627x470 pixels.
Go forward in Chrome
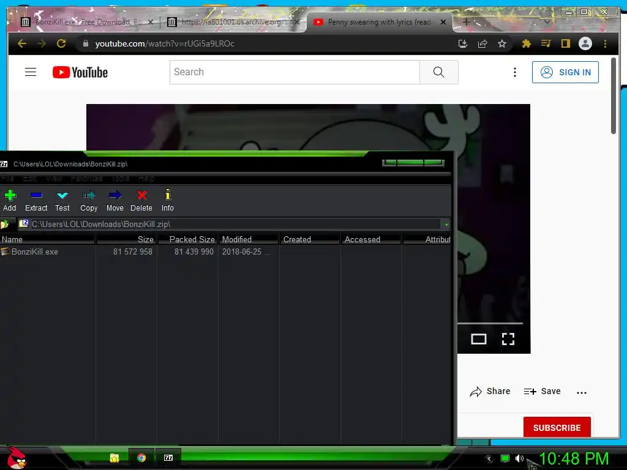coord(41,43)
